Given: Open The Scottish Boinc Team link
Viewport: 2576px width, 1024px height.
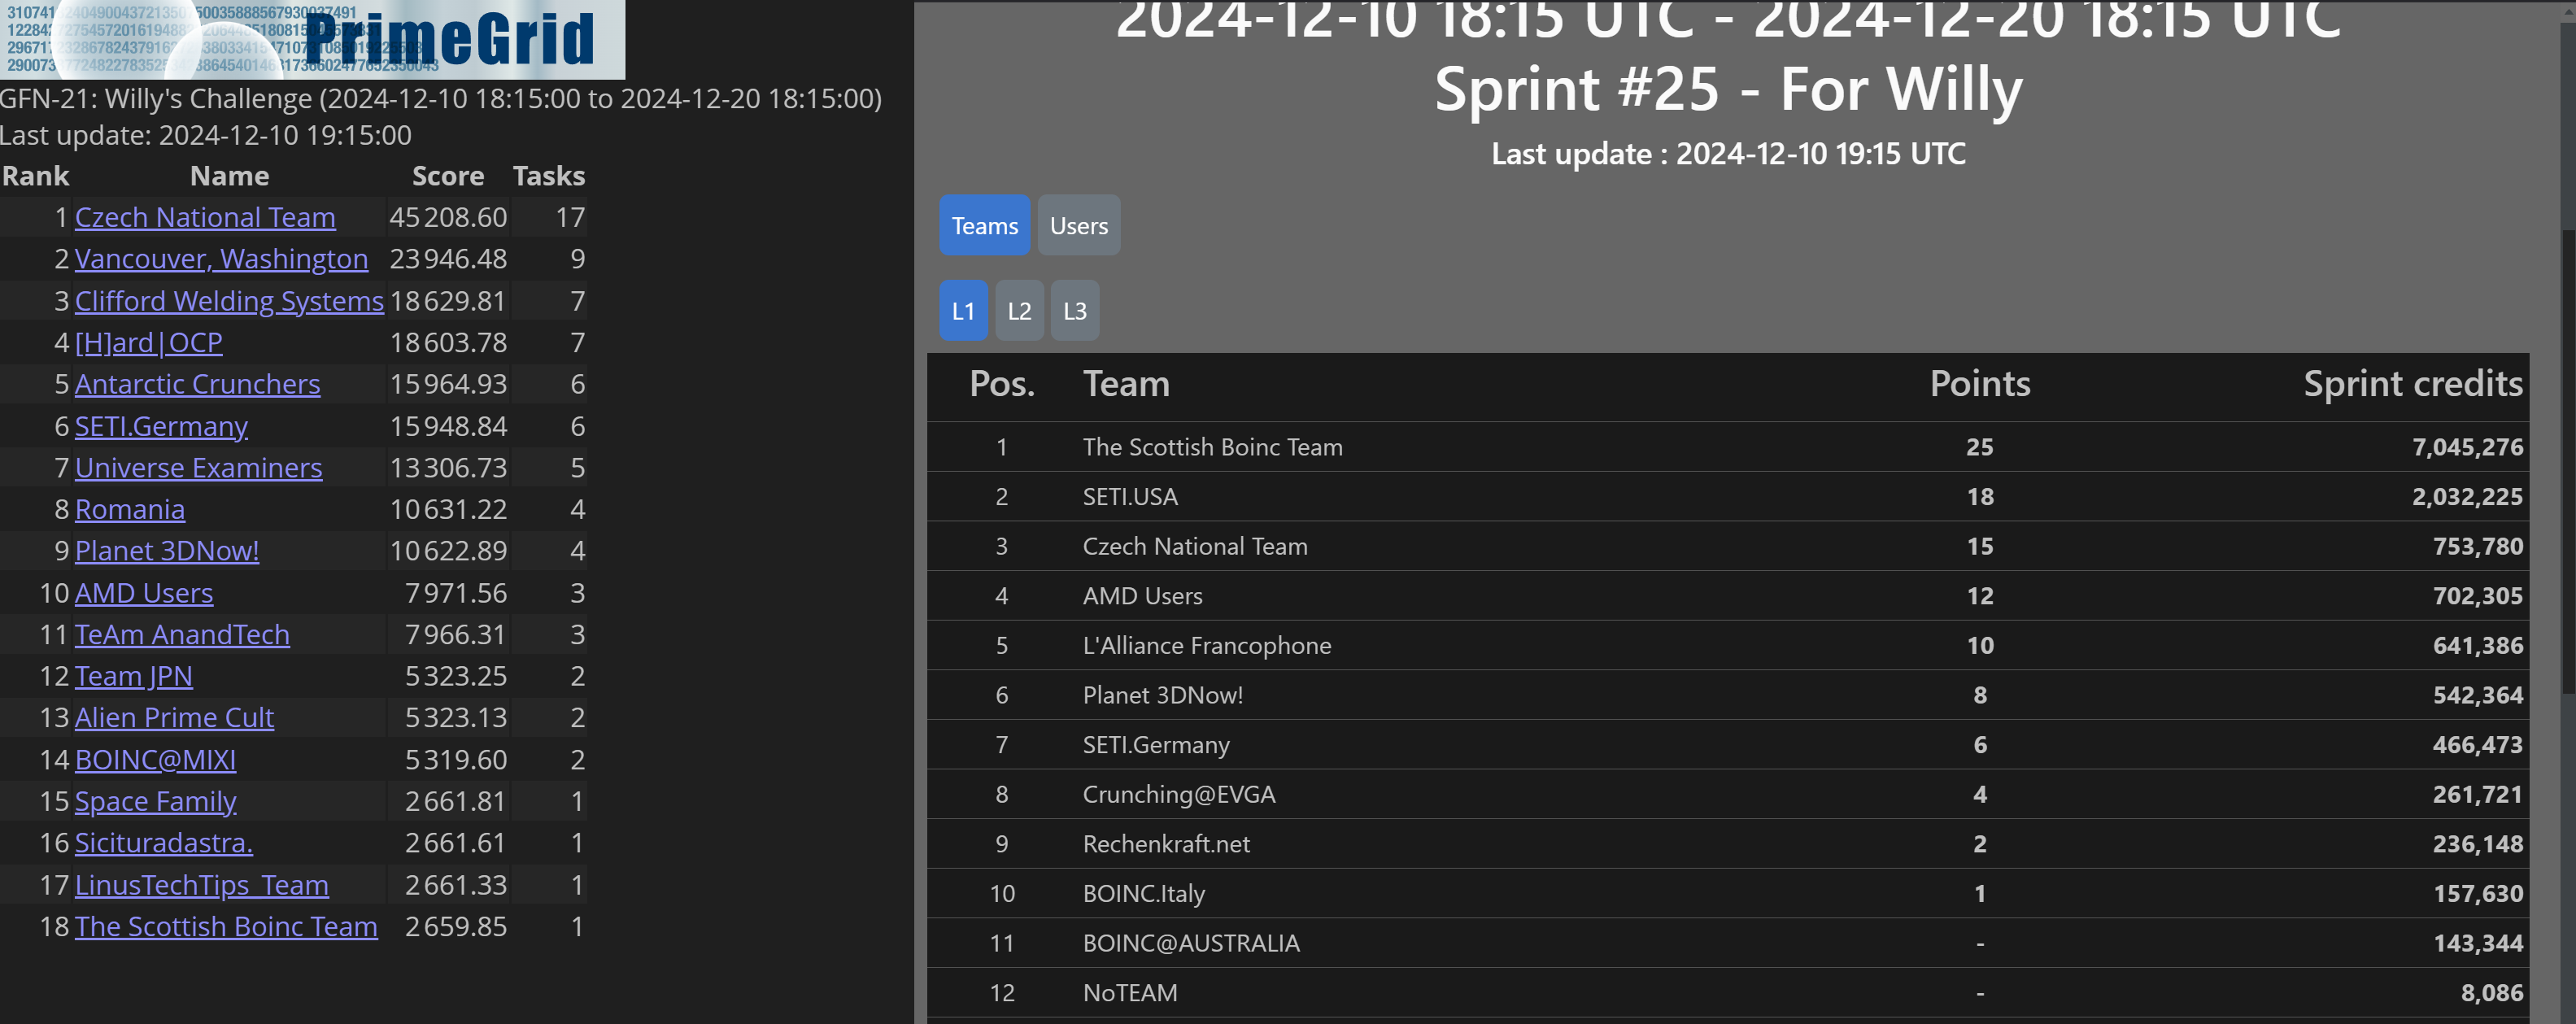Looking at the screenshot, I should (226, 927).
